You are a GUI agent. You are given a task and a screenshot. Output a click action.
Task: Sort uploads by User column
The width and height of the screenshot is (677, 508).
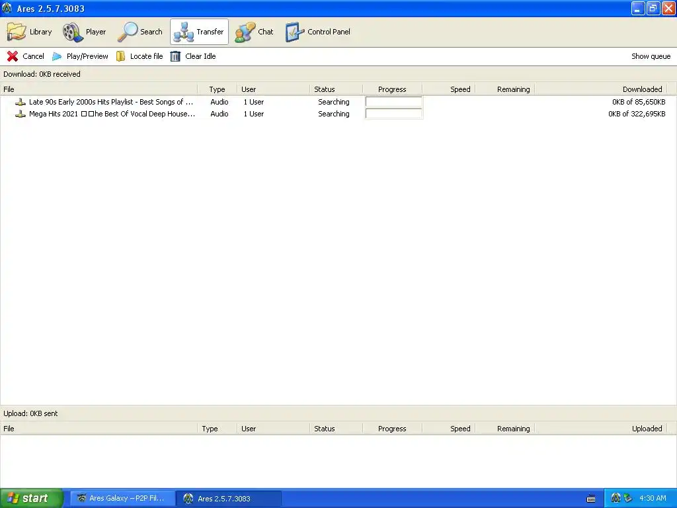tap(273, 429)
